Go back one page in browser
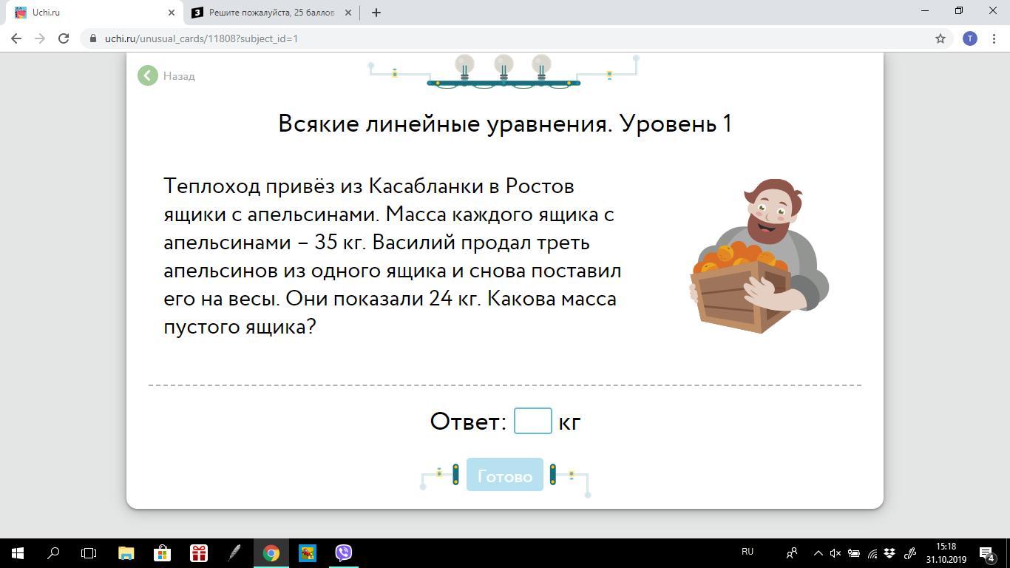 click(x=16, y=38)
